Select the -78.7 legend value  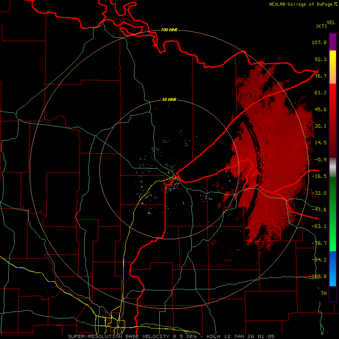tap(319, 243)
